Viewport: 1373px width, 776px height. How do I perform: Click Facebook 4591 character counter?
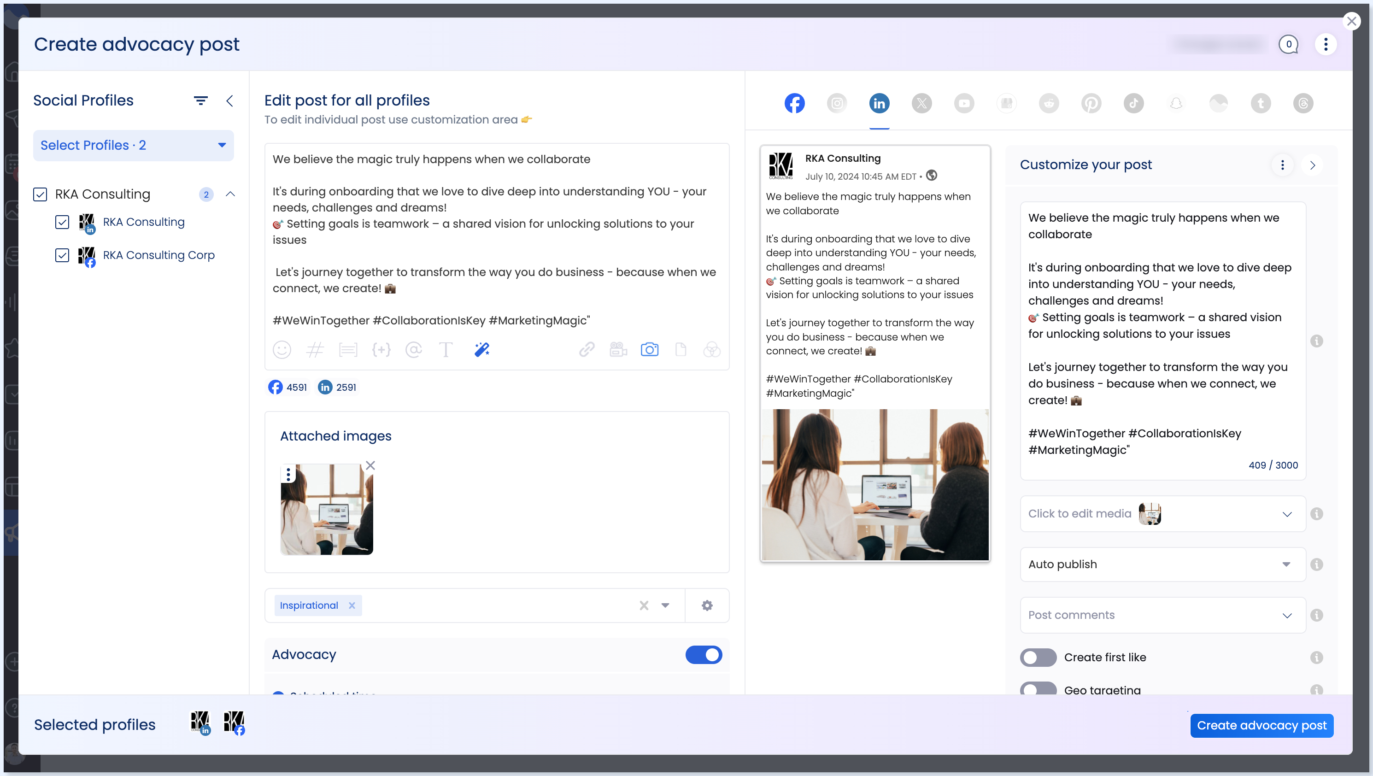[x=288, y=388]
